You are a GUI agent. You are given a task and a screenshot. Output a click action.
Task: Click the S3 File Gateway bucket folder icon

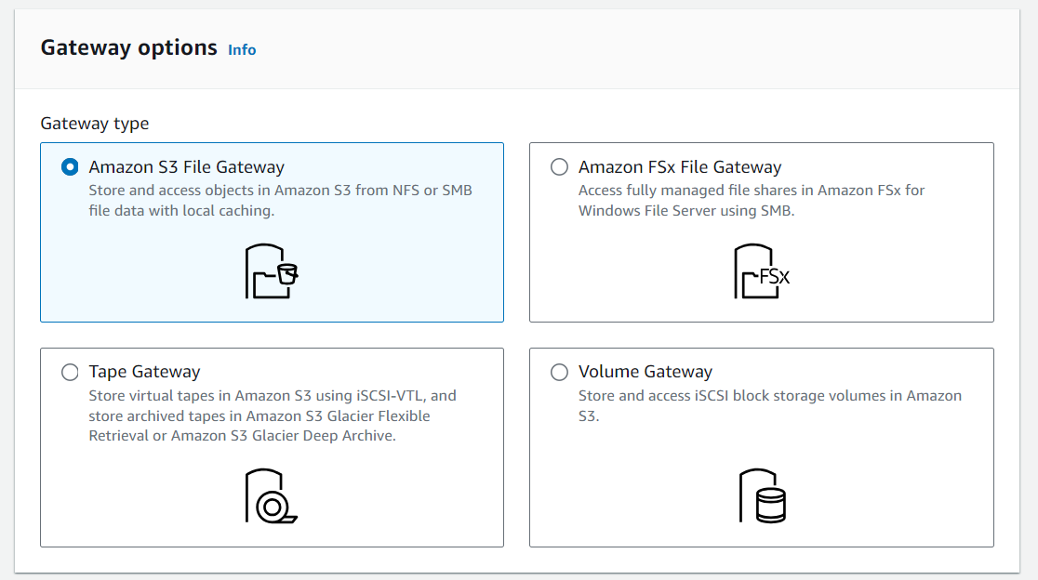[272, 271]
